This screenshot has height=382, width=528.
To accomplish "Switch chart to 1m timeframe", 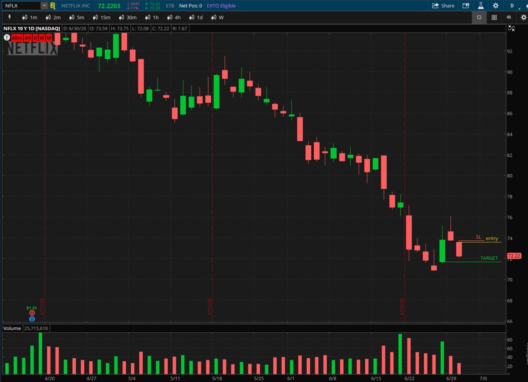I will tap(29, 18).
